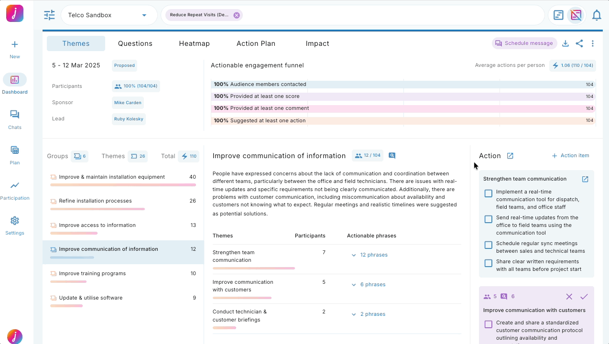The width and height of the screenshot is (609, 344).
Task: Click the Schedule message button
Action: (524, 43)
